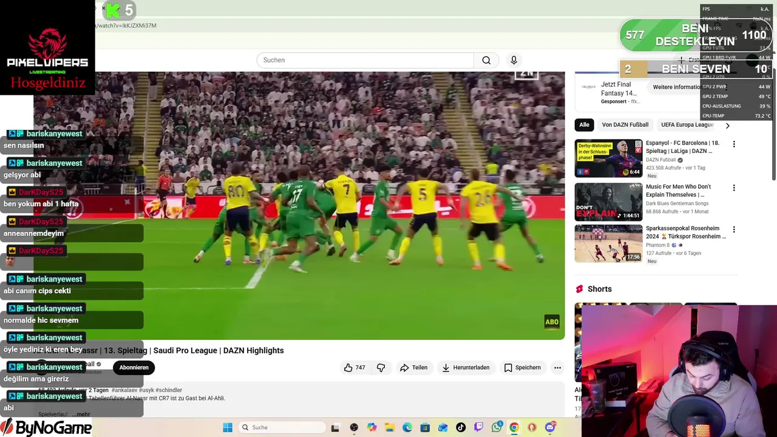Open OBS Studio from the taskbar
Image resolution: width=777 pixels, height=437 pixels.
(354, 427)
